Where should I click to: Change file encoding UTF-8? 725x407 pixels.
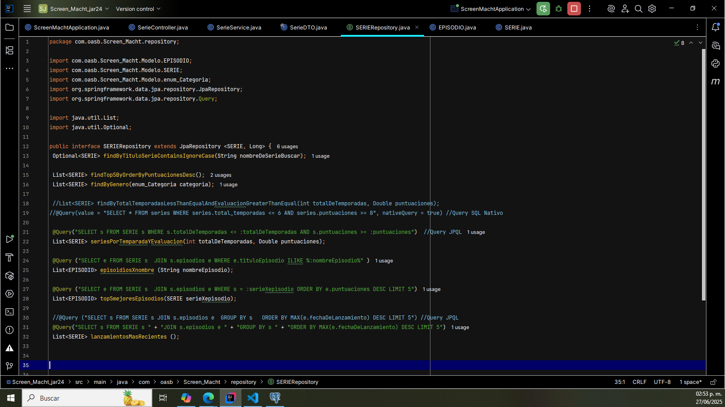(662, 382)
